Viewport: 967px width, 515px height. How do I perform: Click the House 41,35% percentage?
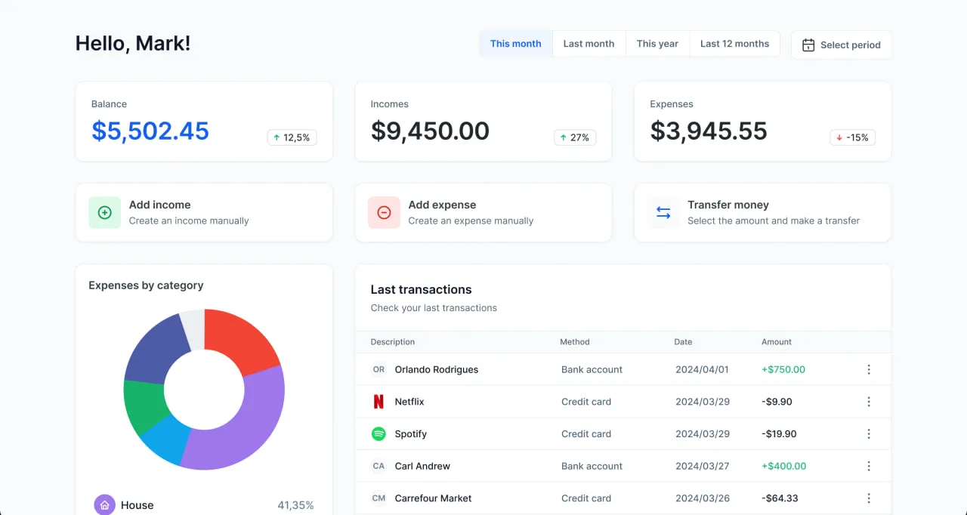(295, 505)
